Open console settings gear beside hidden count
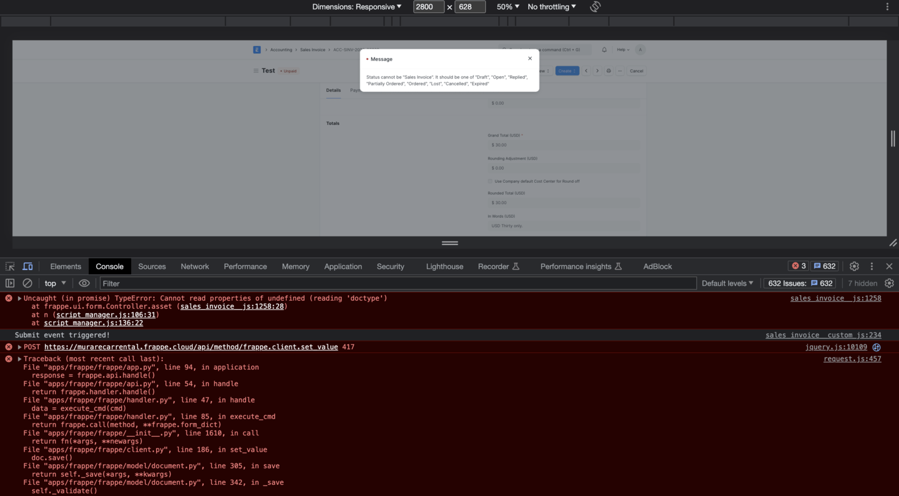The image size is (899, 496). pyautogui.click(x=890, y=283)
